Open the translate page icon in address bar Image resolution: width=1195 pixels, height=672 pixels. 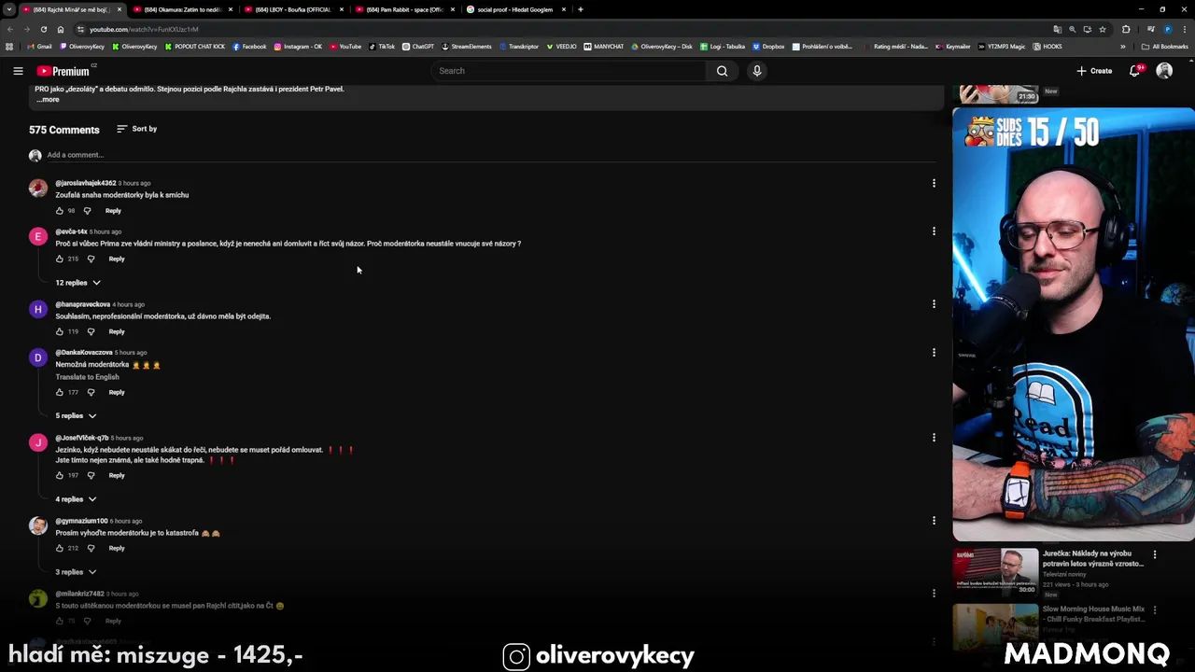point(1057,29)
